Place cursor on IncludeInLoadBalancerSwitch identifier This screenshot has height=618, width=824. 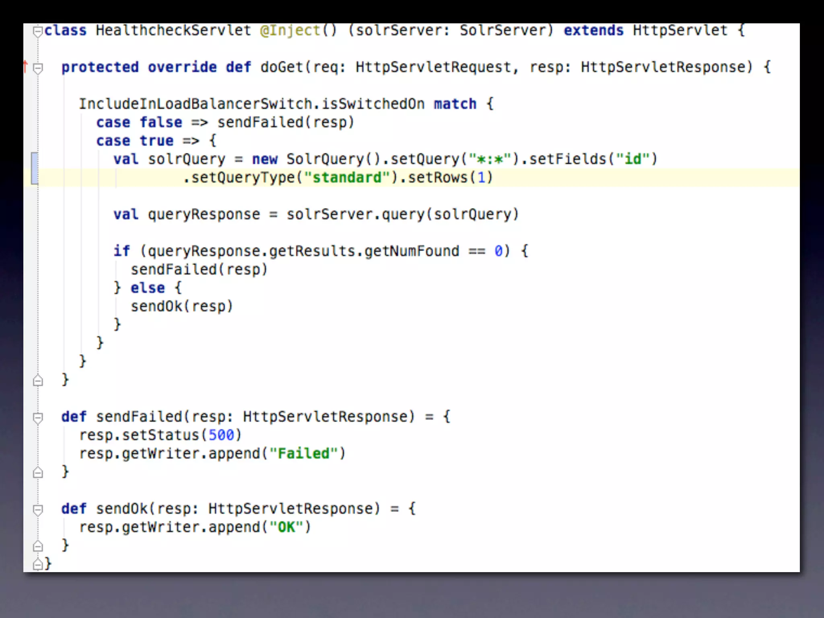pyautogui.click(x=195, y=104)
